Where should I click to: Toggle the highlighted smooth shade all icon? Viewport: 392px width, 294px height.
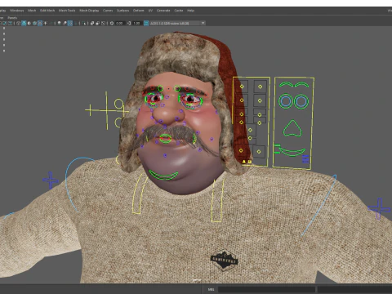pyautogui.click(x=24, y=24)
